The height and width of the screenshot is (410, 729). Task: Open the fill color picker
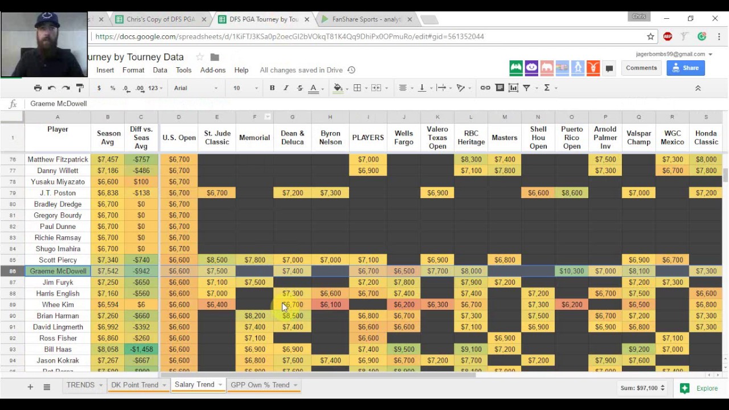click(338, 88)
